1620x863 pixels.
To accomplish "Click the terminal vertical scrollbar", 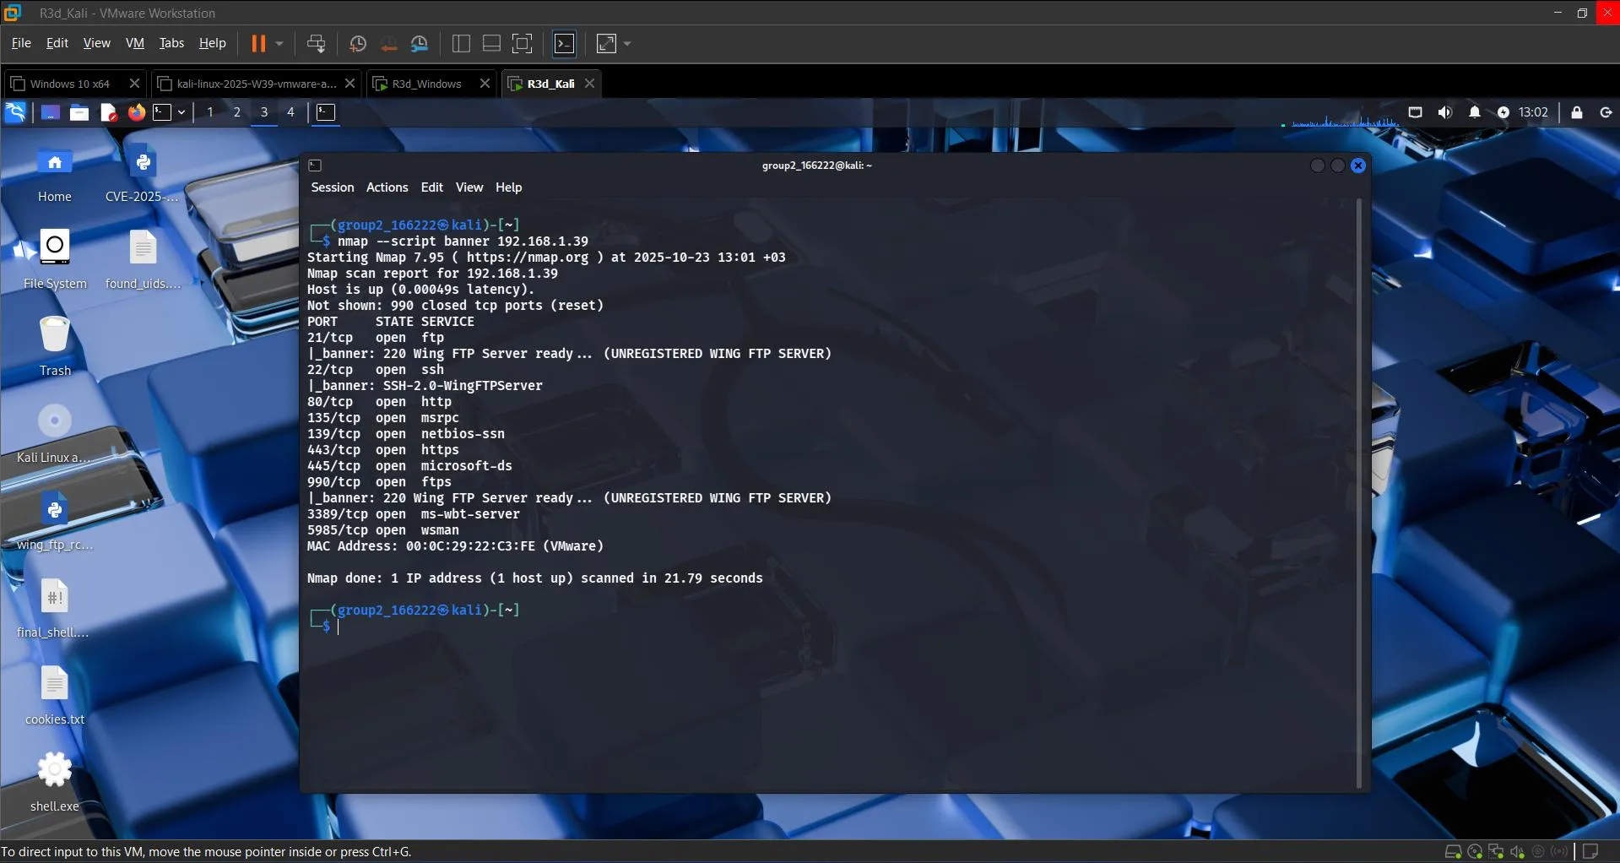I will [1359, 494].
